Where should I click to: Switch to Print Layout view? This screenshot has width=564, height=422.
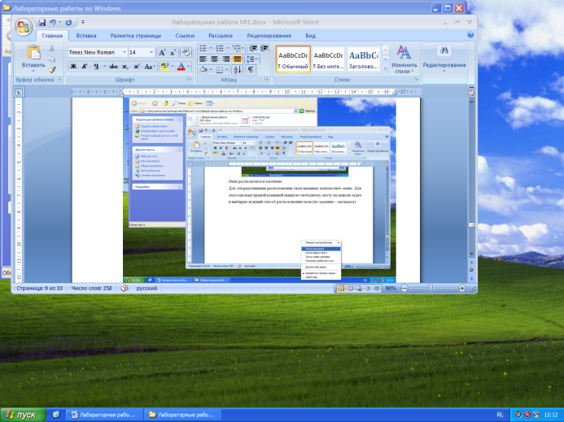point(341,289)
